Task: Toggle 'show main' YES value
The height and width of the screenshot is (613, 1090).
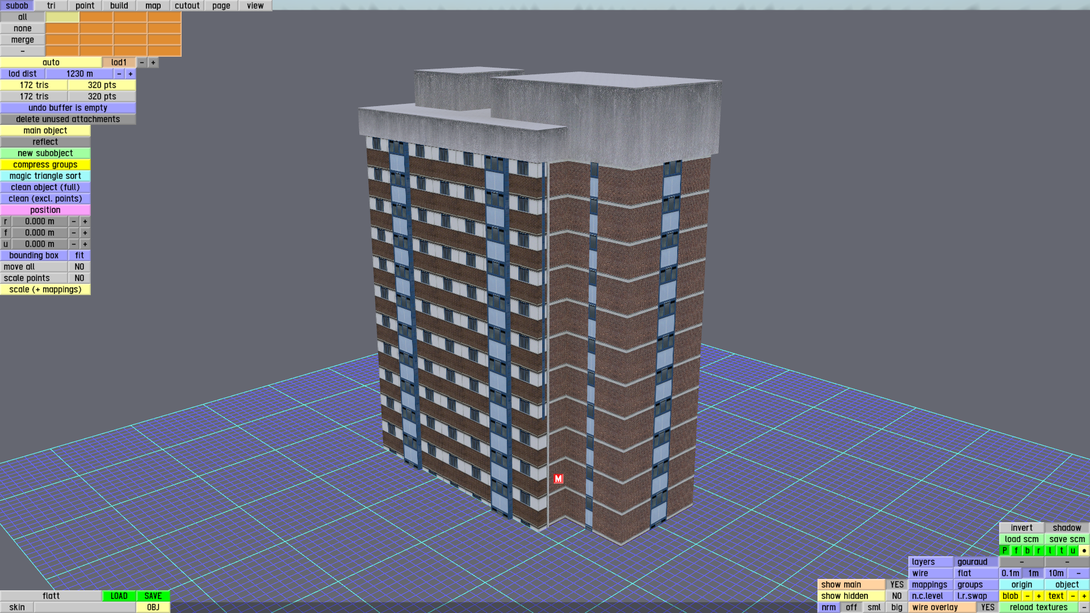Action: pyautogui.click(x=896, y=585)
